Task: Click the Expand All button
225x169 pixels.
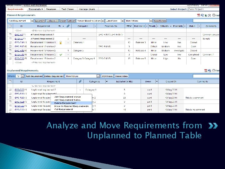Action: click(40, 21)
